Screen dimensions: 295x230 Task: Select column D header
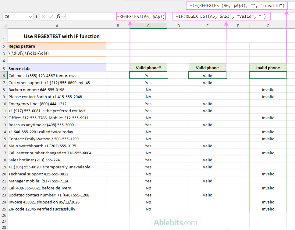click(x=179, y=26)
